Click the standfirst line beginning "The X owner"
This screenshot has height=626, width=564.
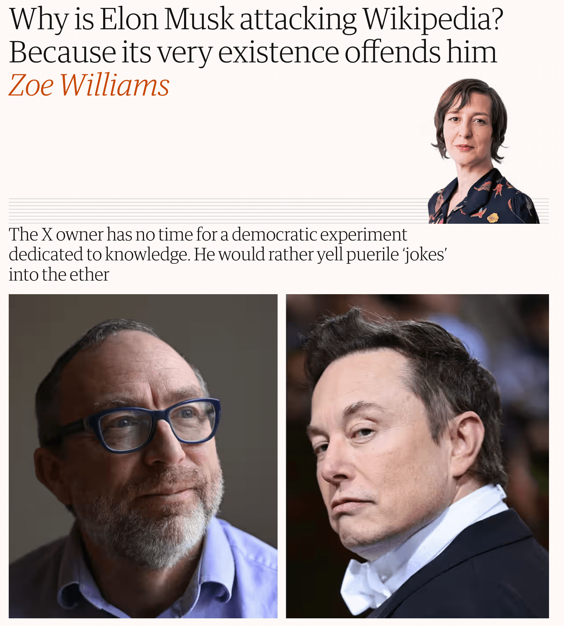click(208, 235)
